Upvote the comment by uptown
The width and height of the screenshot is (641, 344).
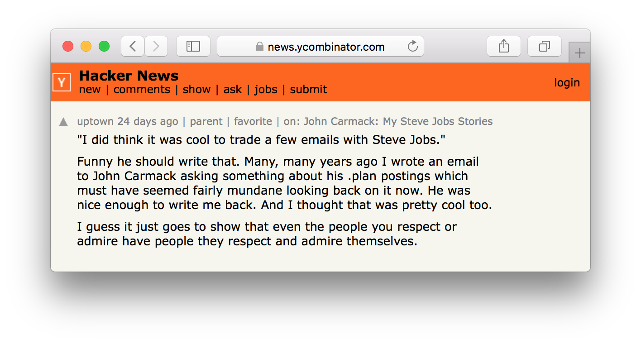coord(63,122)
